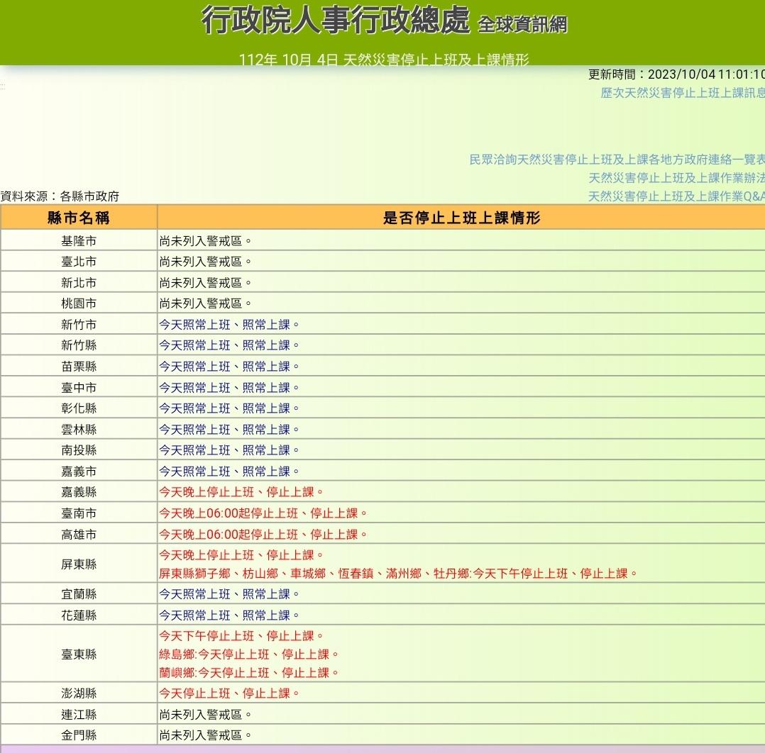Click the 資料來源：各縣市政府 label
The image size is (765, 753).
click(60, 196)
